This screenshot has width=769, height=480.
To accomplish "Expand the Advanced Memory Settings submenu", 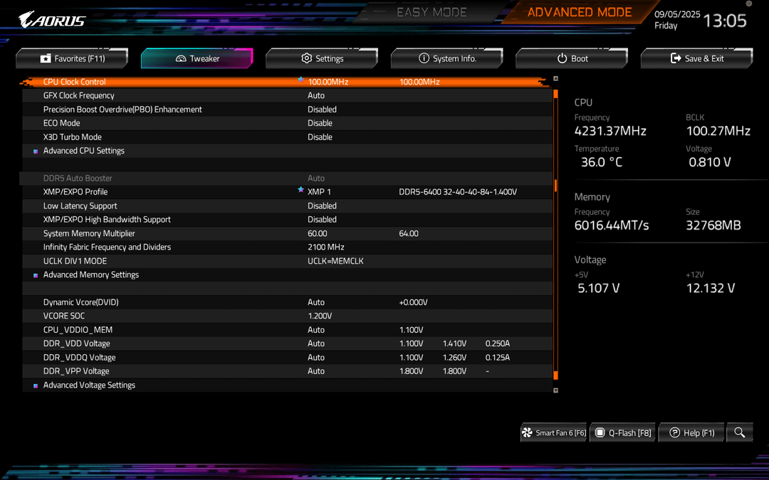I will 90,274.
